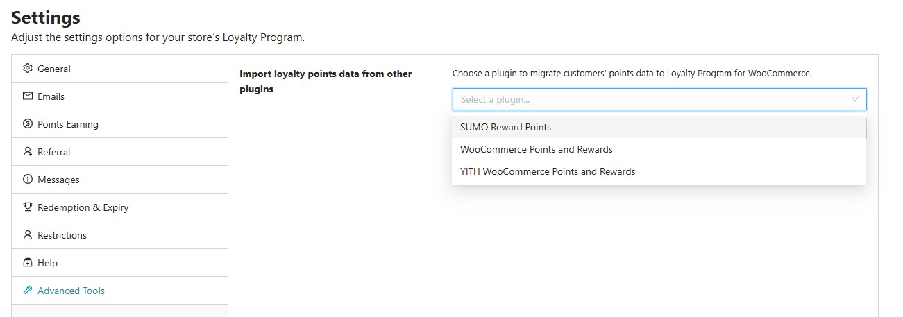The width and height of the screenshot is (903, 317).
Task: Open the Referral settings tab
Action: (x=119, y=152)
